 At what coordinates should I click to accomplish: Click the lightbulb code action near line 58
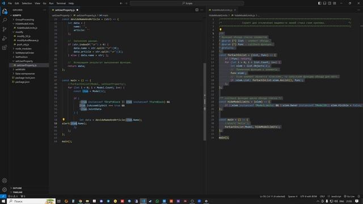click(x=64, y=120)
